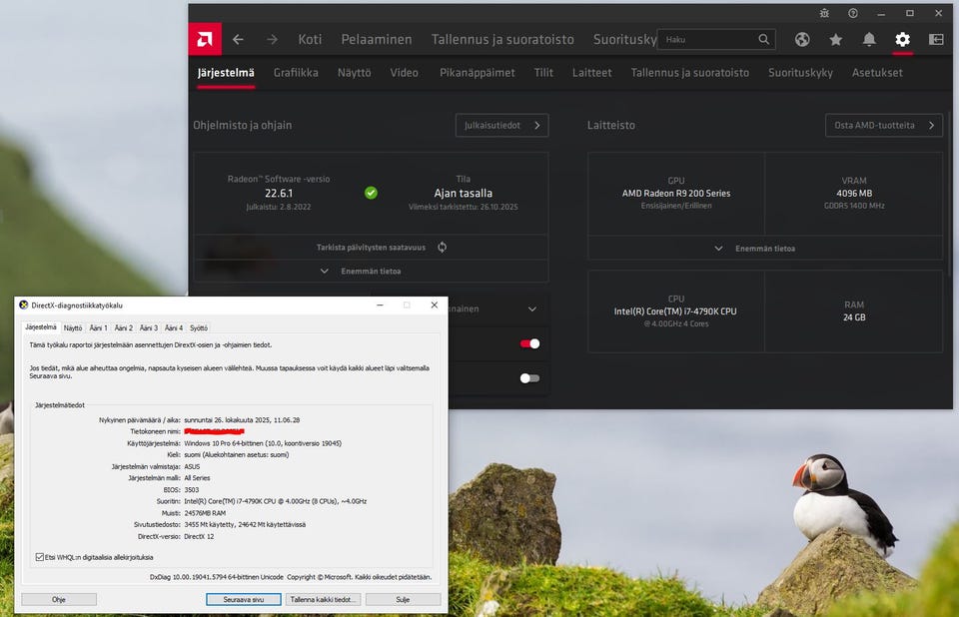Screen dimensions: 959x617
Task: Open top Tallennus ja suoratoisto menu
Action: (x=502, y=39)
